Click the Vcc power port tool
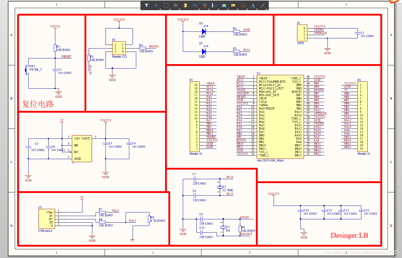Viewport: 402px width, 258px height. (x=205, y=5)
